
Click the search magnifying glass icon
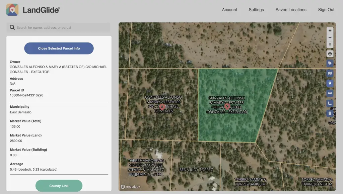pyautogui.click(x=12, y=27)
